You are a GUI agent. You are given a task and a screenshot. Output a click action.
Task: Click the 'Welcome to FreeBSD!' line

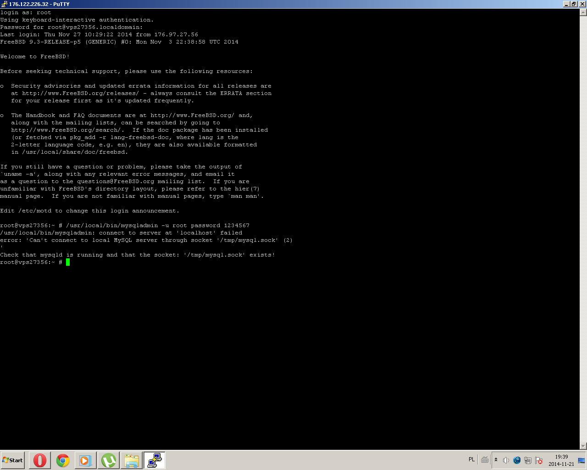pos(35,56)
